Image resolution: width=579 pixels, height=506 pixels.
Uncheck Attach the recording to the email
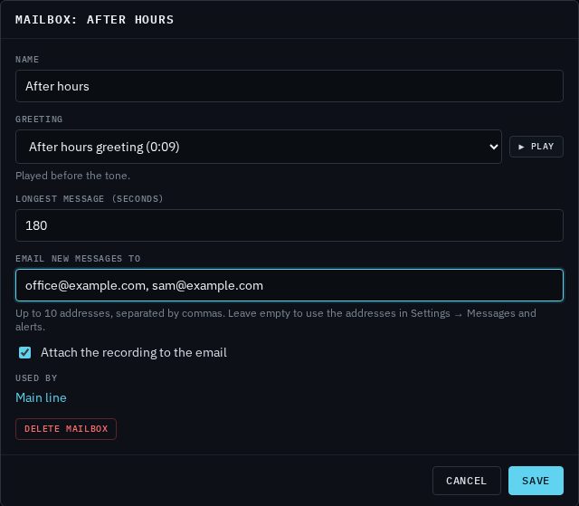(x=25, y=352)
